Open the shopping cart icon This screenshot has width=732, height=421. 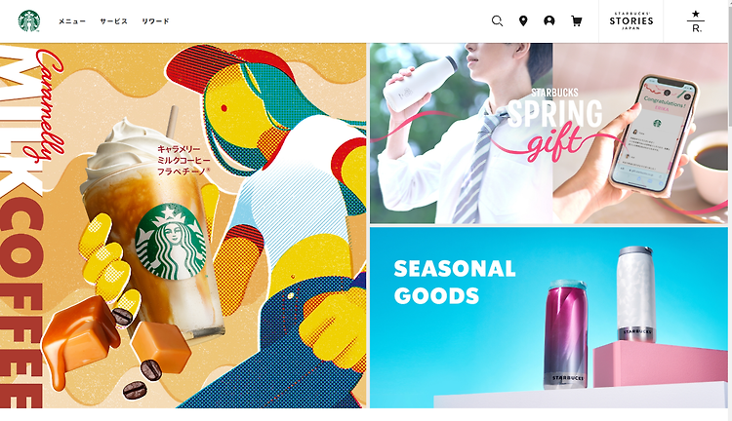coord(577,21)
